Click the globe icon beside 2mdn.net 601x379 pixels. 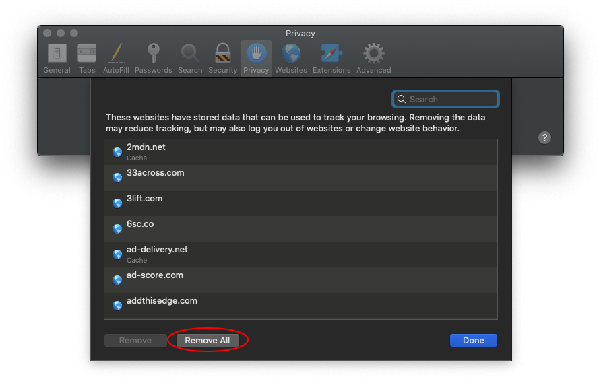pyautogui.click(x=117, y=152)
